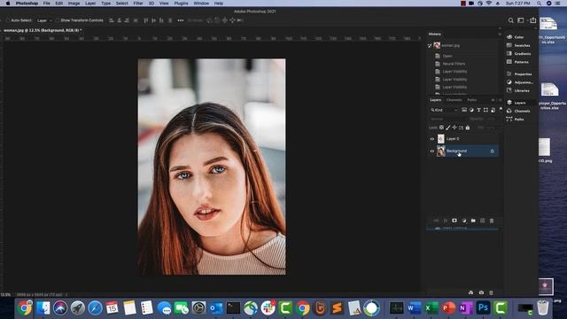
Task: Create a new layer icon
Action: point(482,221)
